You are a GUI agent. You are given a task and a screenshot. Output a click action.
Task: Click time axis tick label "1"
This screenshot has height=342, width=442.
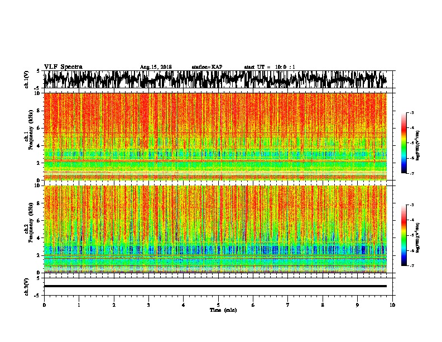coord(79,305)
